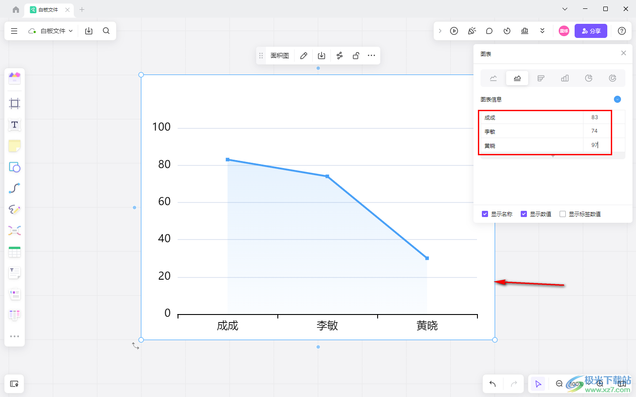Add a new data row with plus

pyautogui.click(x=553, y=156)
